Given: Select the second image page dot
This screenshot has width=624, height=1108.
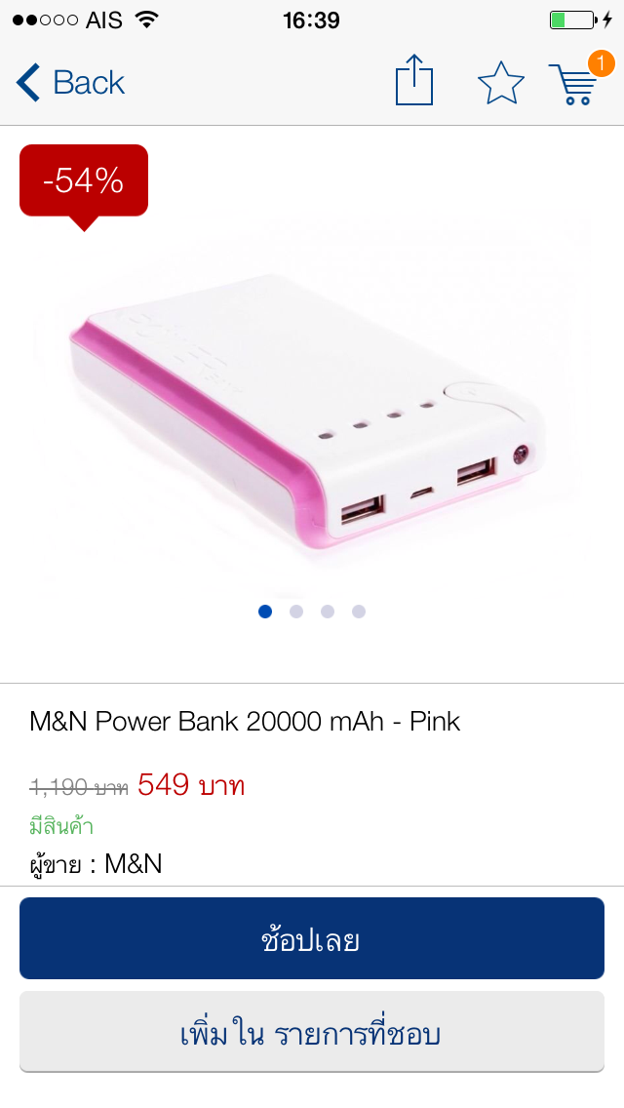Looking at the screenshot, I should pos(296,612).
